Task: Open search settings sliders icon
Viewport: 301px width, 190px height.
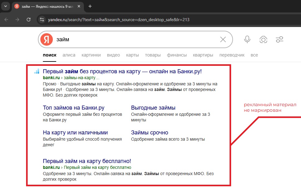Action: point(280,39)
